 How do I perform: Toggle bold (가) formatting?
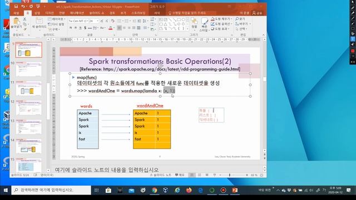[71, 28]
